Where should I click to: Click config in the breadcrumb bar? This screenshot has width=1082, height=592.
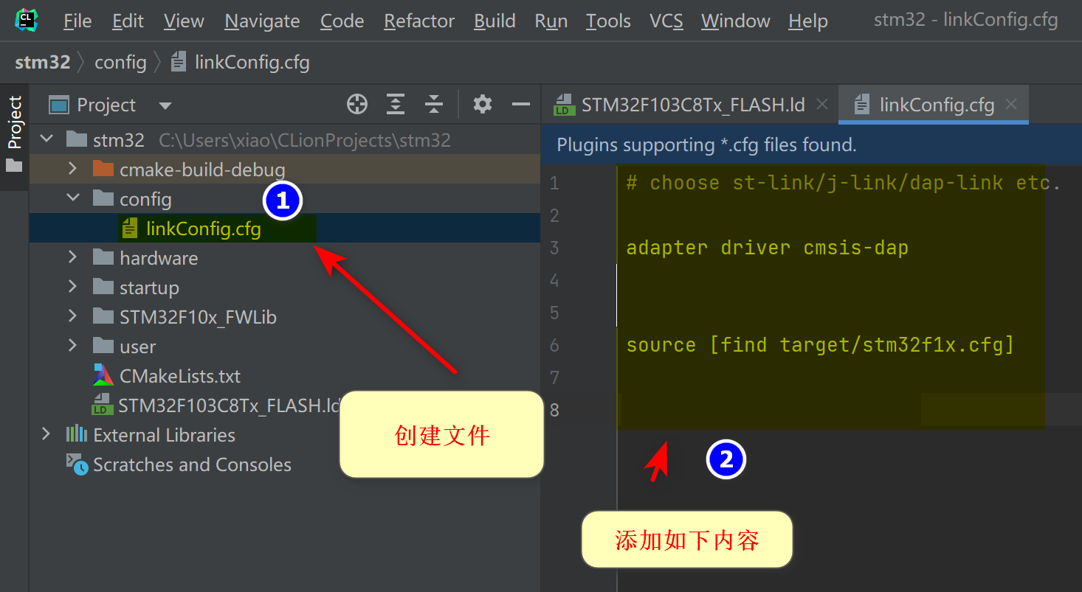(x=120, y=62)
